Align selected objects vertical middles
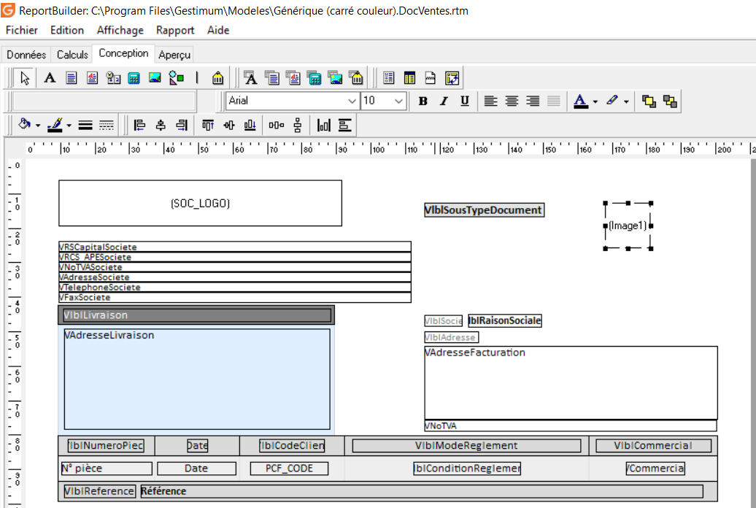 (229, 126)
